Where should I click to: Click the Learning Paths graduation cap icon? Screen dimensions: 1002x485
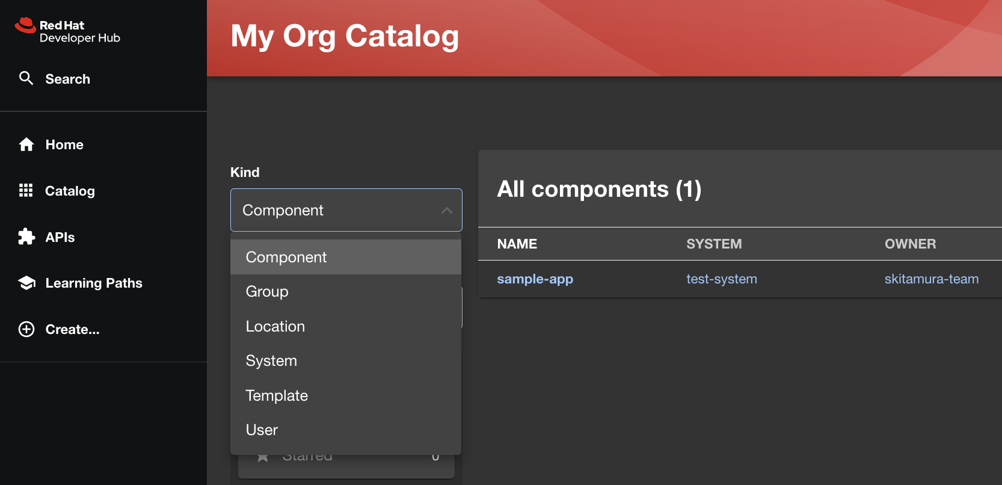tap(26, 283)
